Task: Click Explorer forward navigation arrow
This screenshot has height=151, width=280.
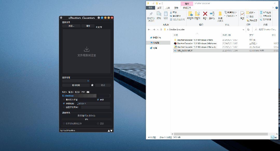Action: click(154, 29)
